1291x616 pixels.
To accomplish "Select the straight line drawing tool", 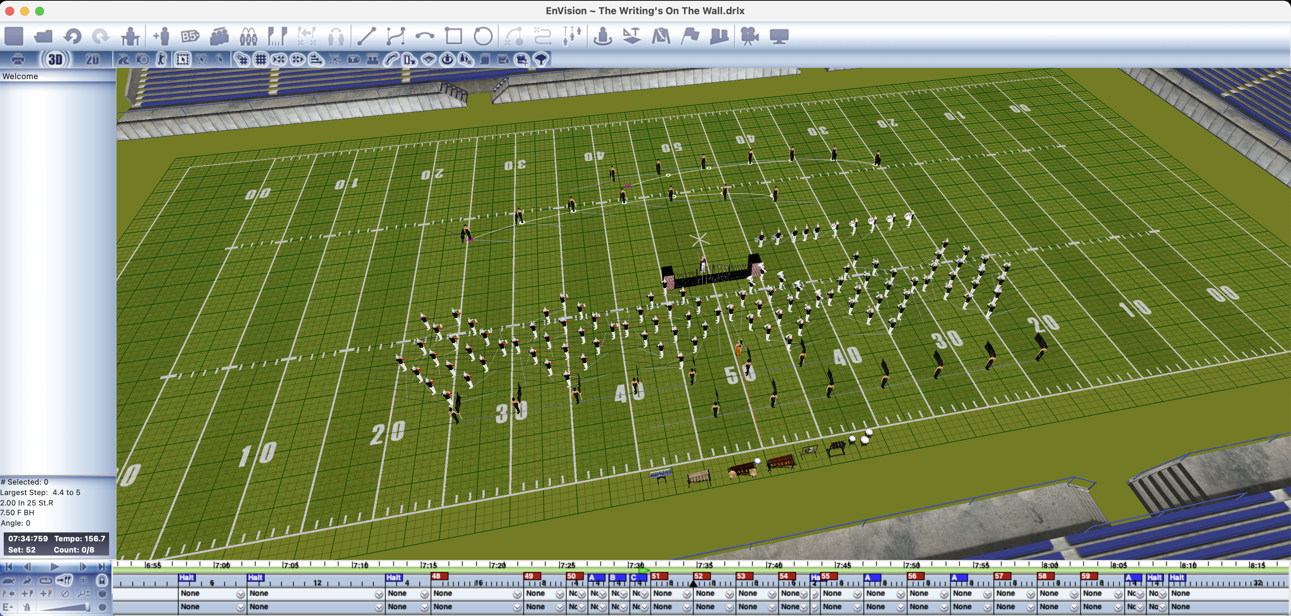I will tap(366, 37).
